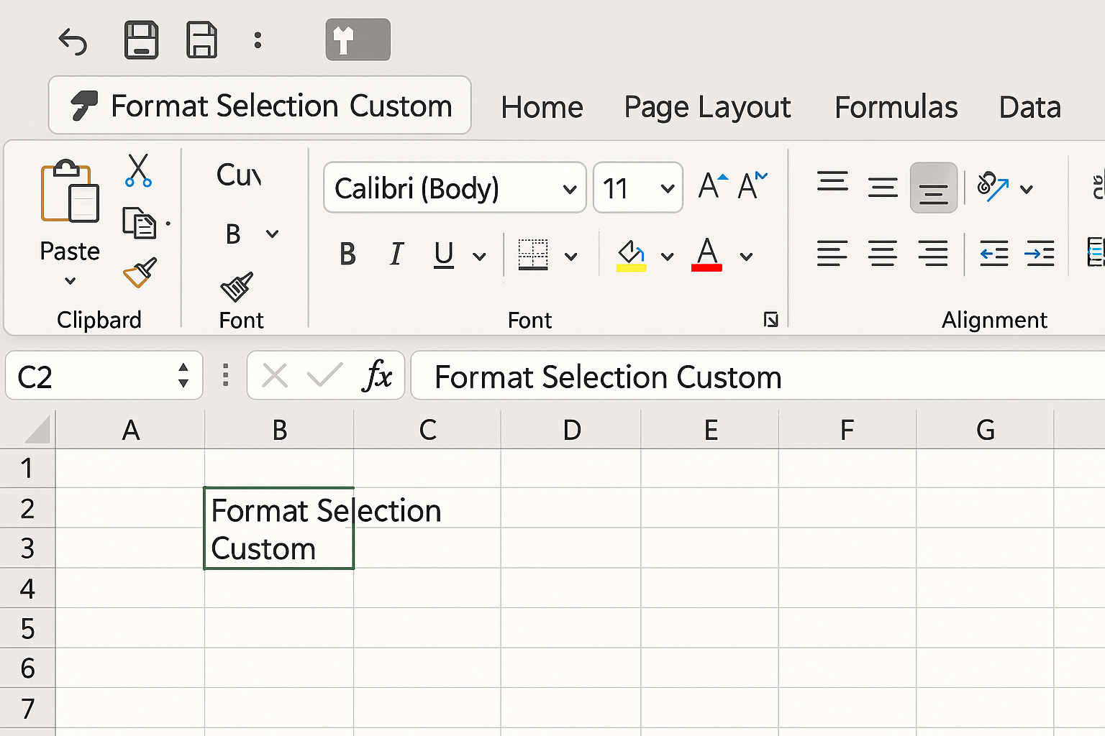Open the three-dot more options menu
Viewport: 1105px width, 736px height.
258,40
